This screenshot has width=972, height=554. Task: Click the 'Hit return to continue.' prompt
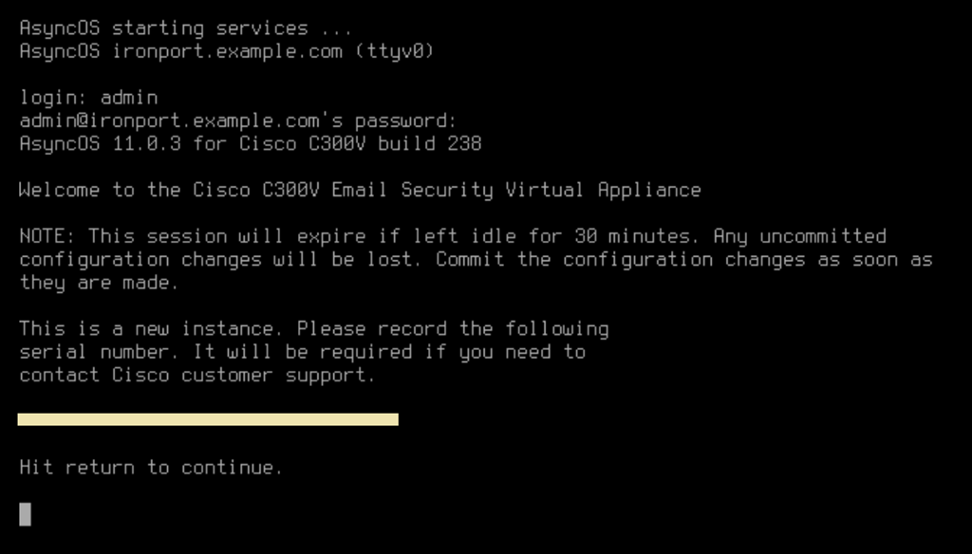point(151,468)
